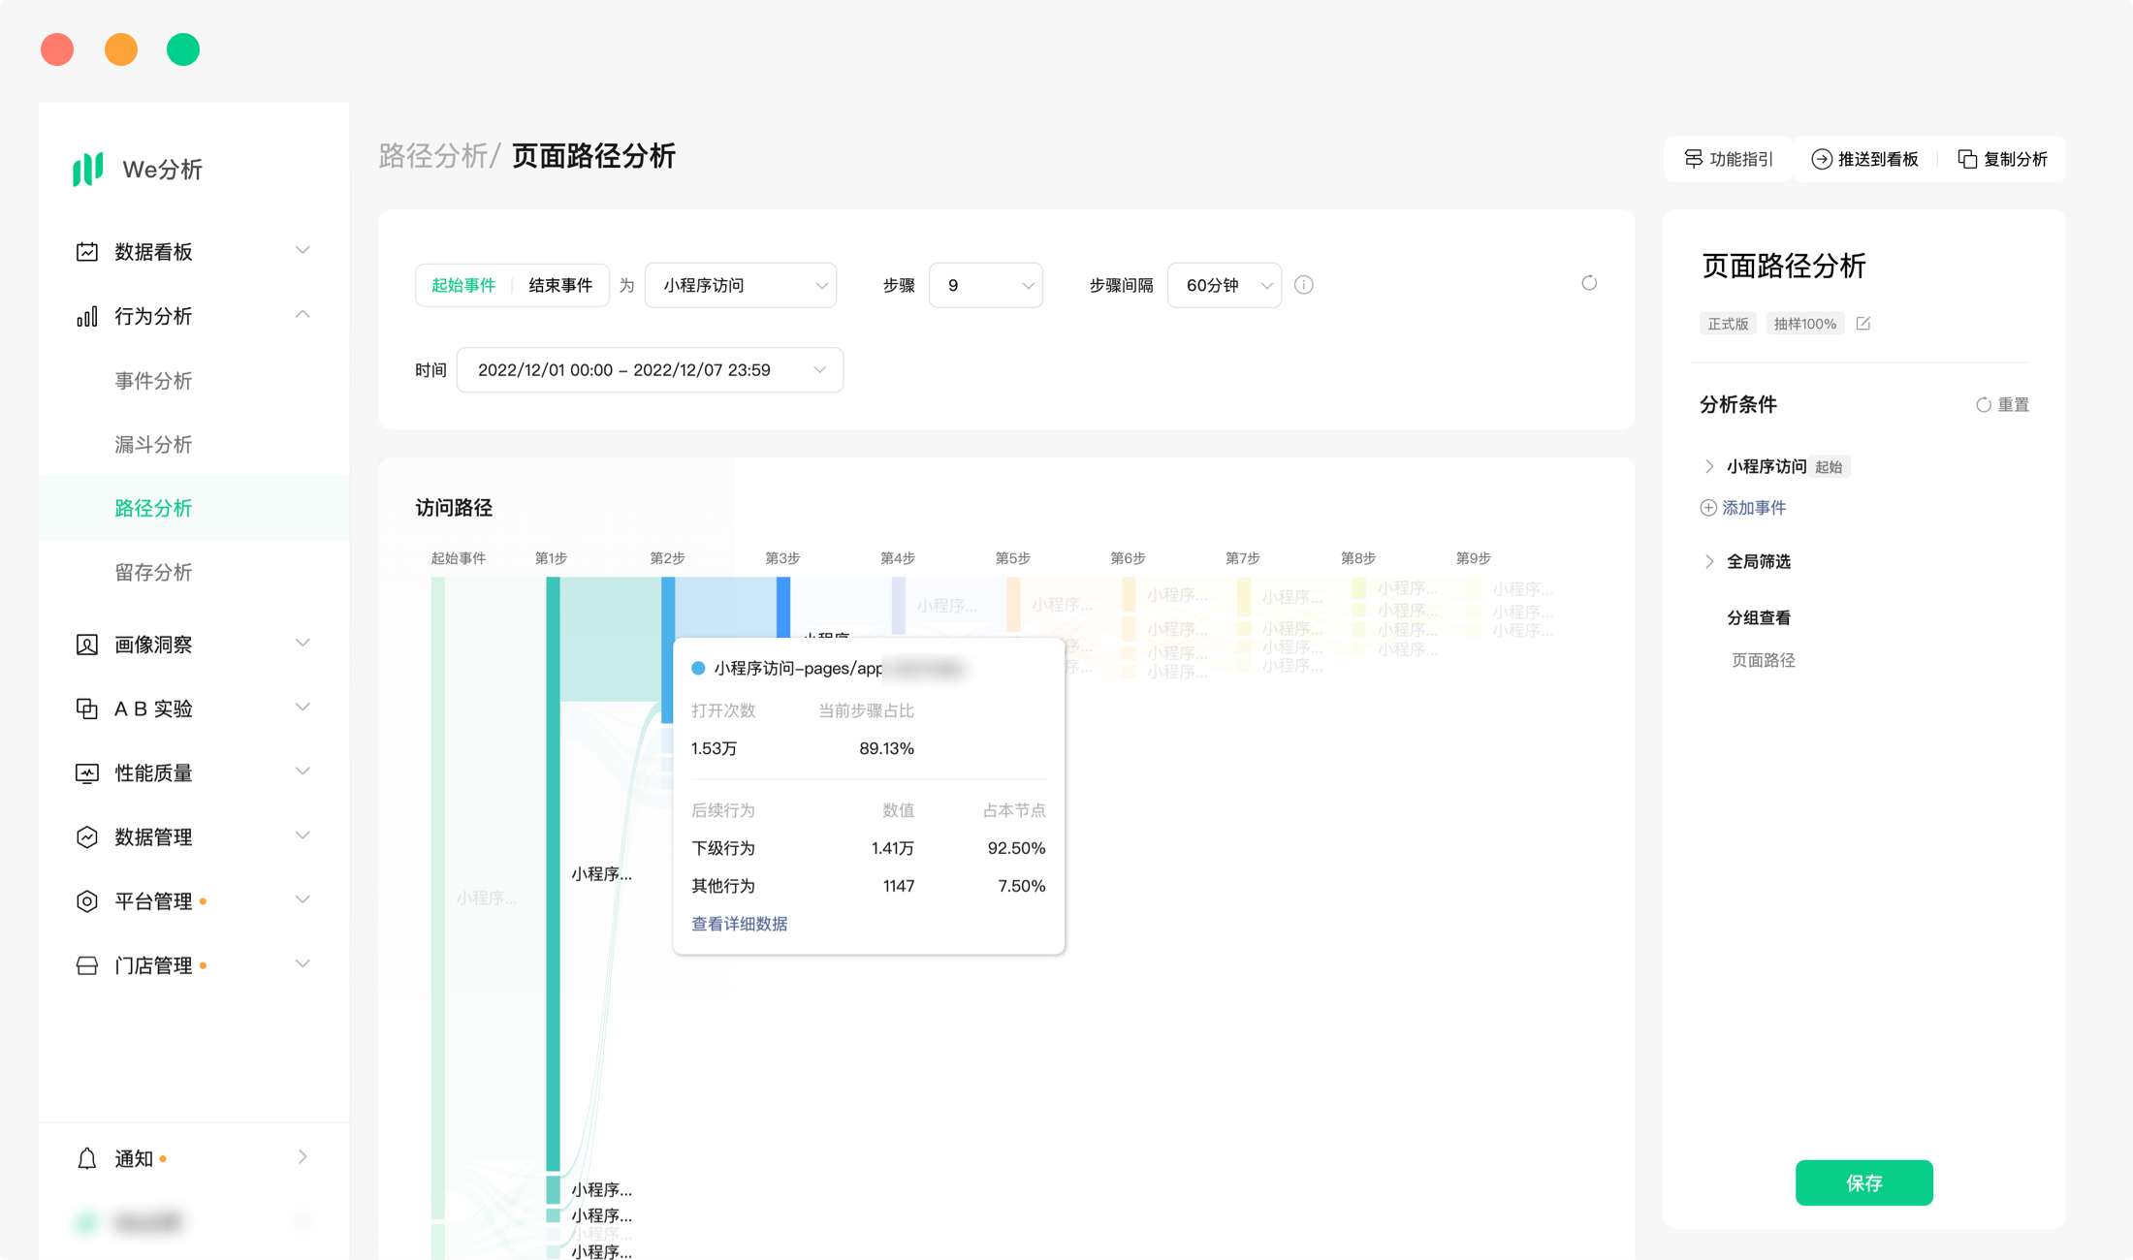Click the green 保存 button
Viewport: 2133px width, 1260px height.
click(1863, 1182)
